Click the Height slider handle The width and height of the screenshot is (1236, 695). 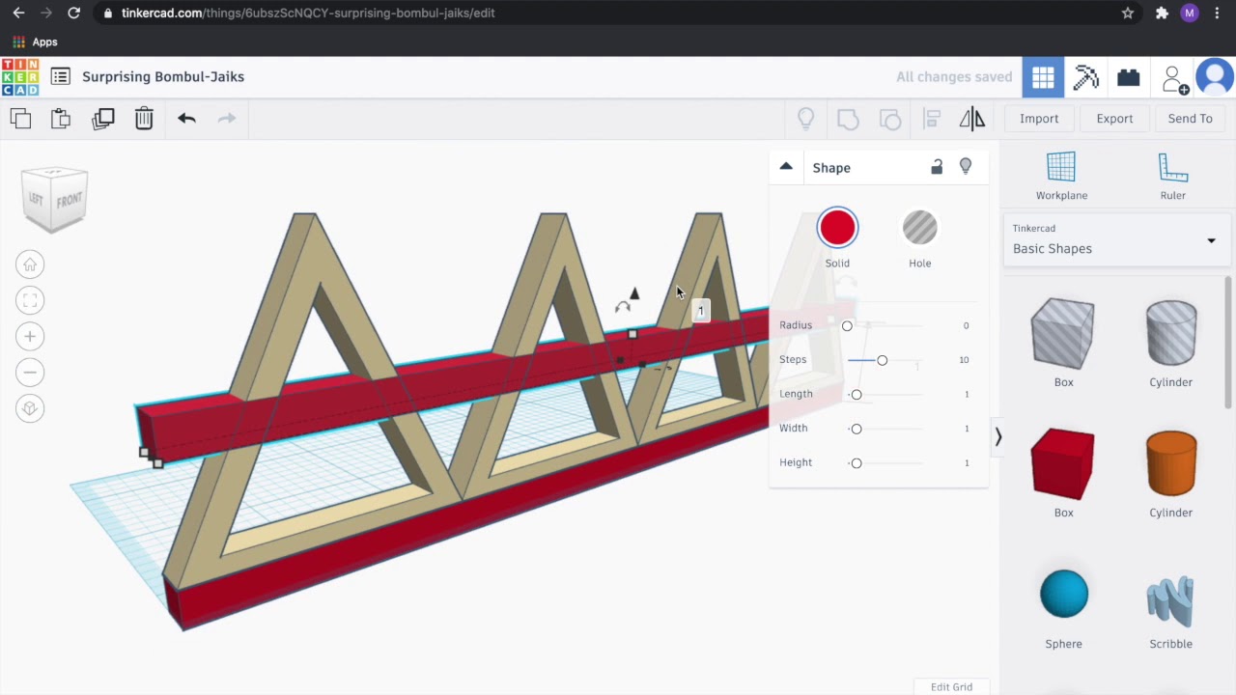[856, 463]
